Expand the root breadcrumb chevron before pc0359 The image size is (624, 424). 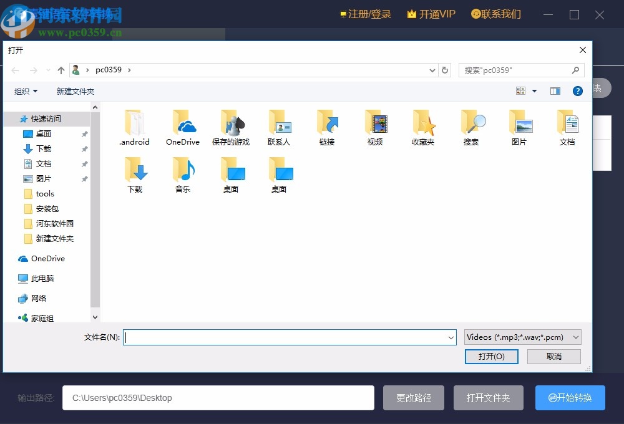click(x=87, y=70)
